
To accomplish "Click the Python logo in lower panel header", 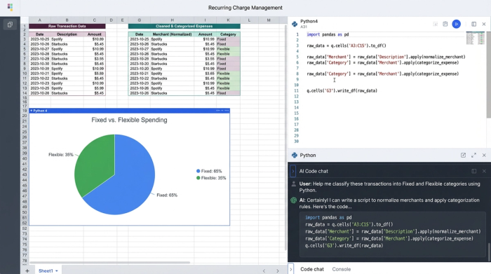I will pos(295,155).
